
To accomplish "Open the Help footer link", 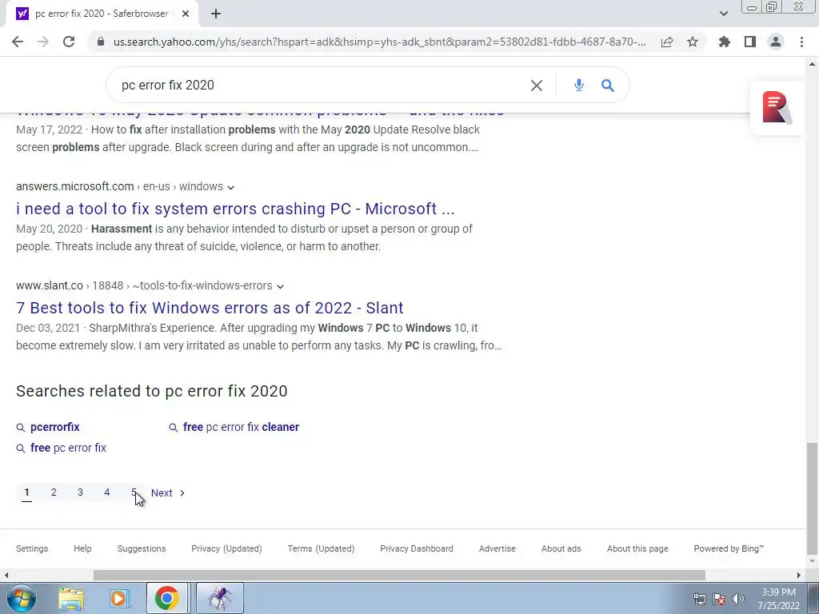I will [82, 548].
